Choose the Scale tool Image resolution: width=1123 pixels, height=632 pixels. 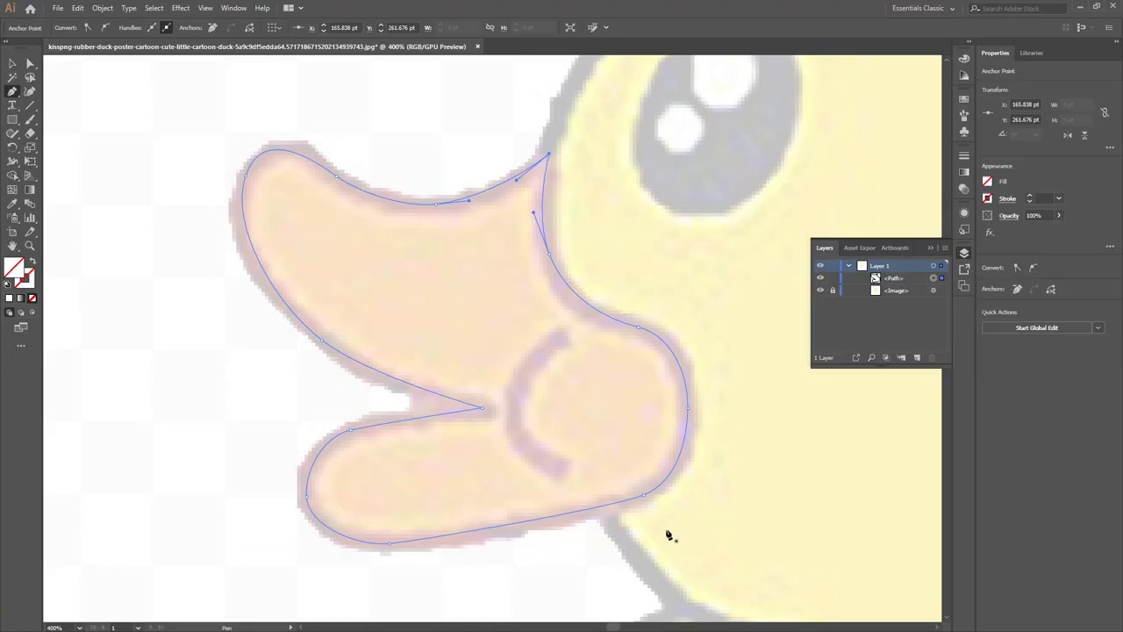click(30, 147)
